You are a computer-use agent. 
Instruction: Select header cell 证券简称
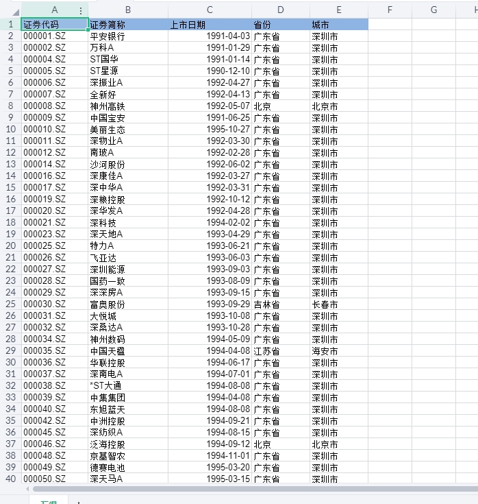pyautogui.click(x=128, y=25)
